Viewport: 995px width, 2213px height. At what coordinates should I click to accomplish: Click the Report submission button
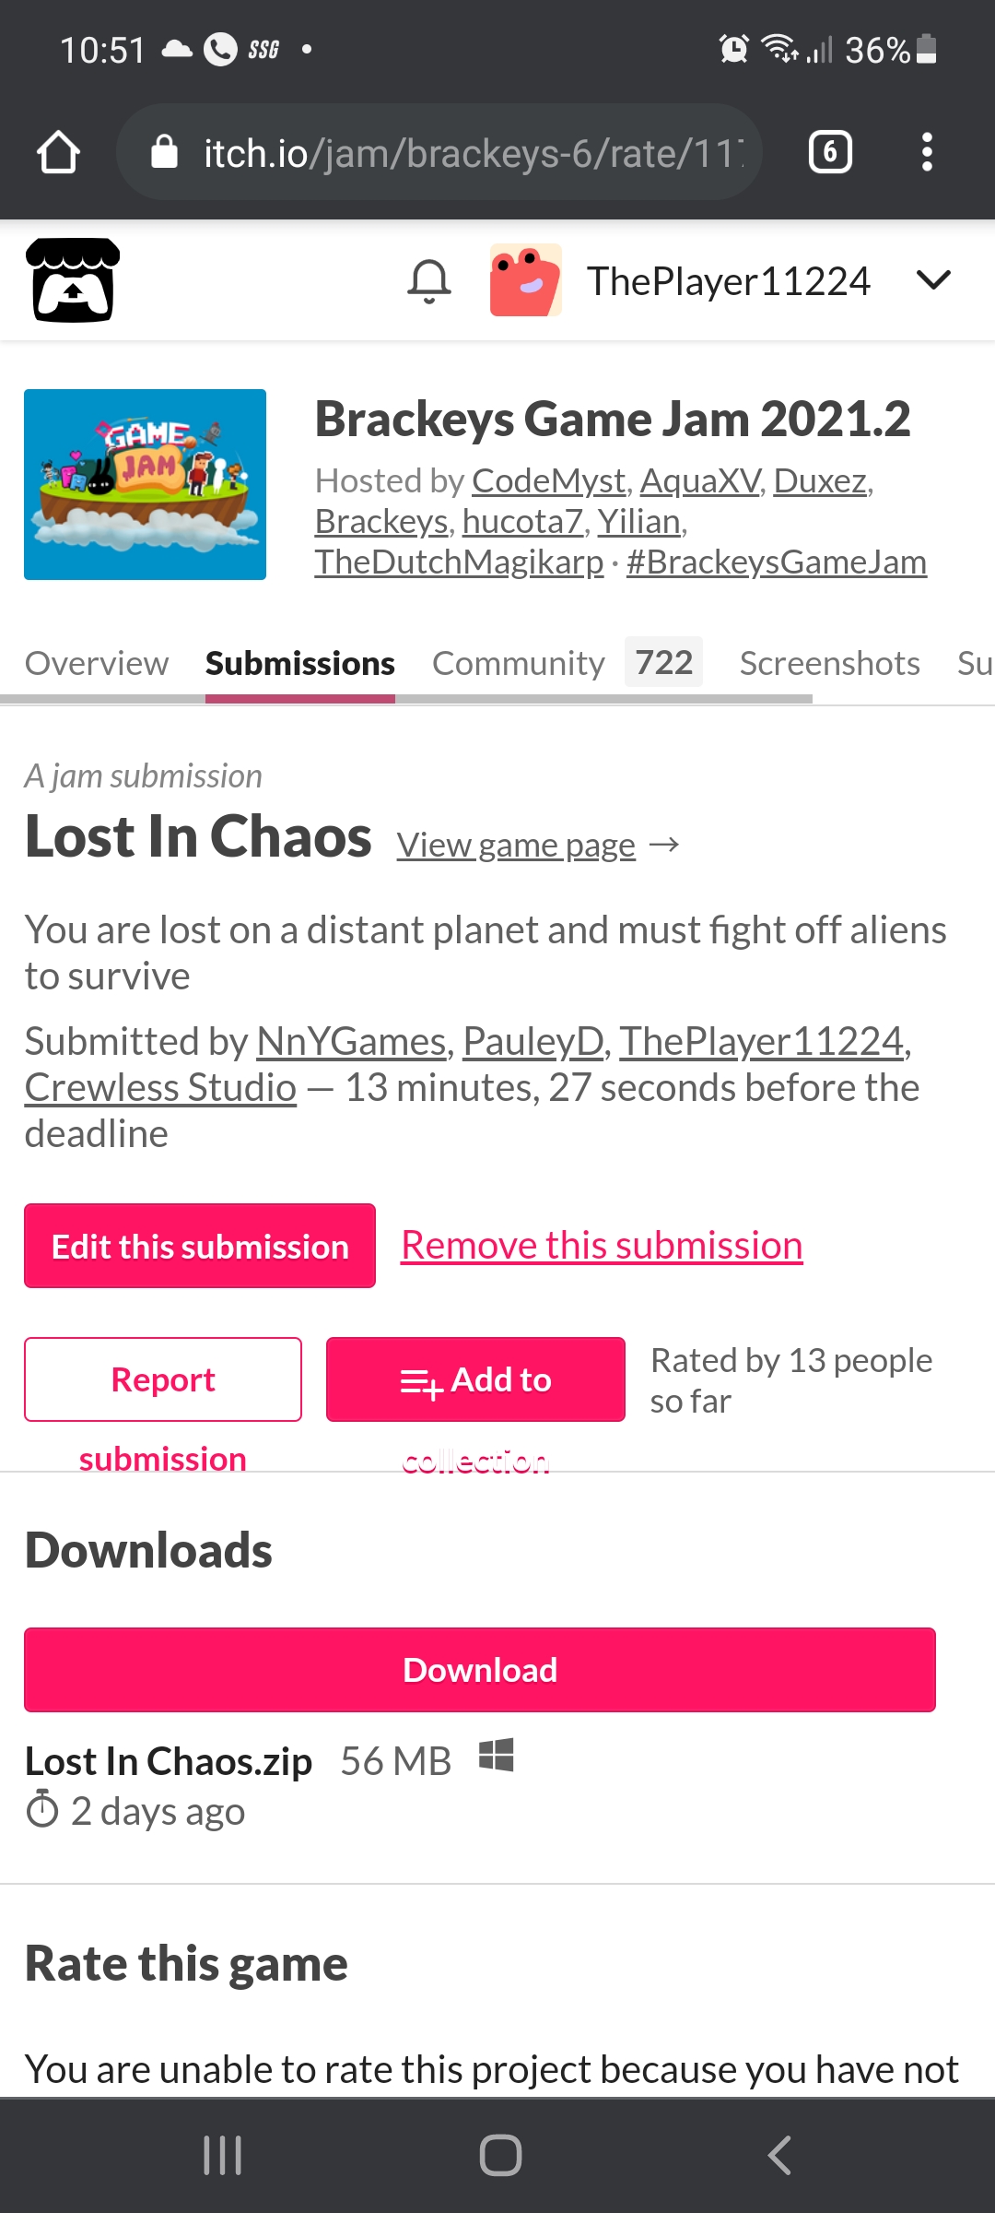[163, 1379]
